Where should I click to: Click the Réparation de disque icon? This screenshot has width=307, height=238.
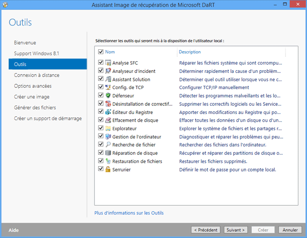tap(108, 153)
